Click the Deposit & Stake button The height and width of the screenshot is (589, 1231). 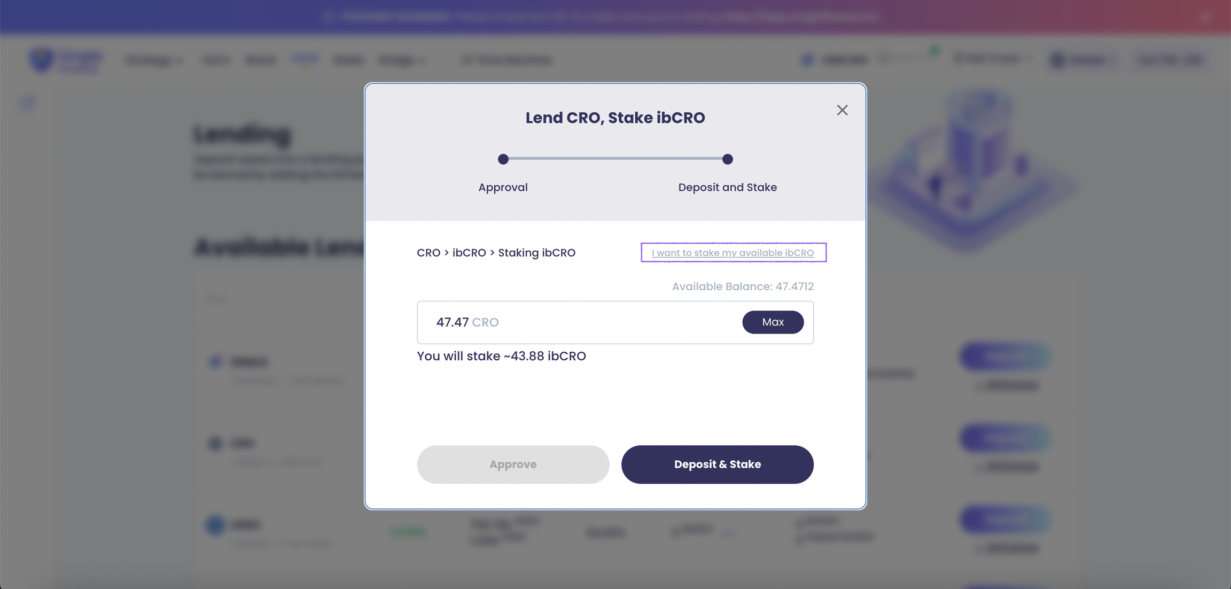pos(717,464)
